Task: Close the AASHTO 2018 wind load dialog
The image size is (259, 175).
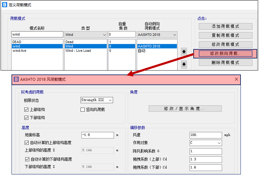Action: tap(237, 79)
